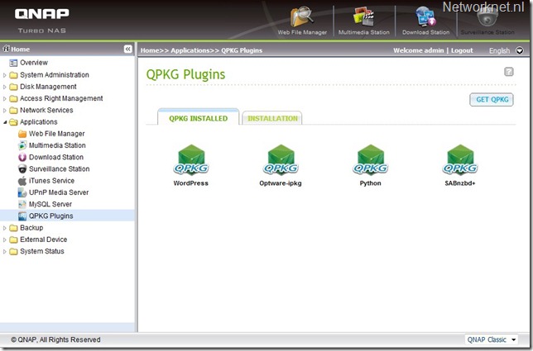Viewport: 533px width, 351px height.
Task: Click the MySQL Server sidebar icon
Action: point(22,204)
